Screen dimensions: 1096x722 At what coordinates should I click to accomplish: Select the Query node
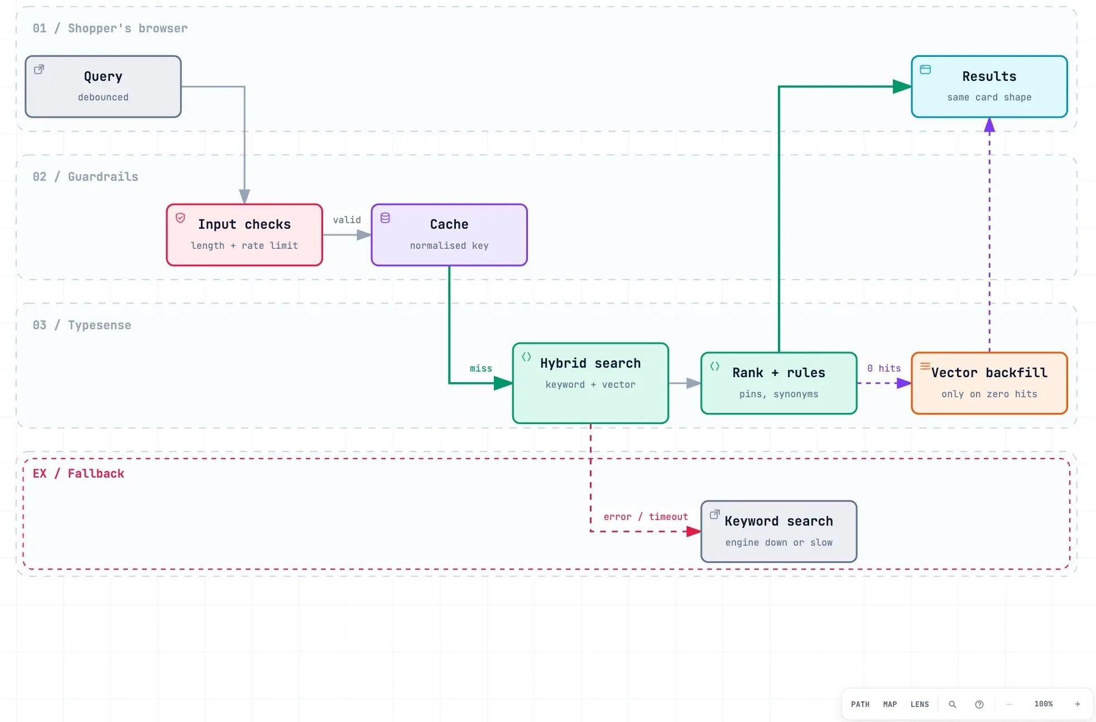(103, 86)
